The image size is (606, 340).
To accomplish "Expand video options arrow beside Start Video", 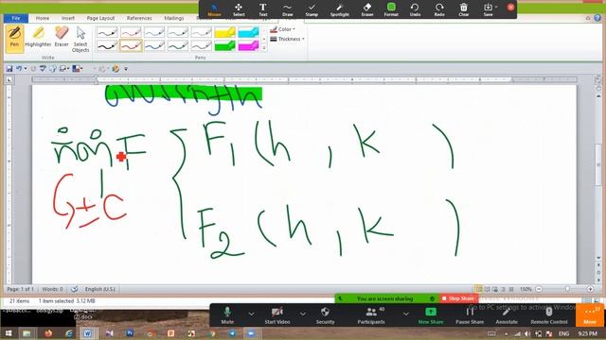I will pyautogui.click(x=303, y=314).
